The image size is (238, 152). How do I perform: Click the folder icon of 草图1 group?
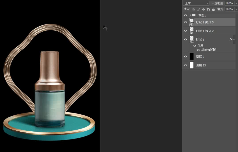(x=194, y=15)
